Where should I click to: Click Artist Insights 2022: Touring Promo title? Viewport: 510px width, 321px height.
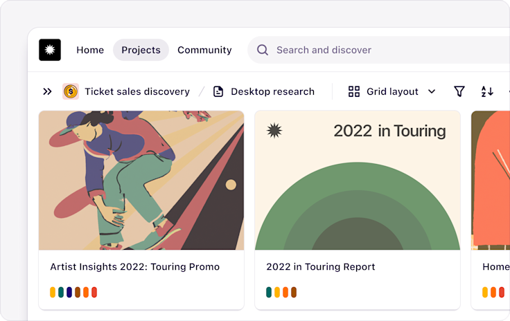[x=134, y=267]
